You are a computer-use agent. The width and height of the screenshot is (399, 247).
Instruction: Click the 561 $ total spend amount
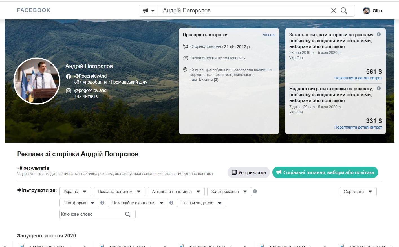point(374,72)
